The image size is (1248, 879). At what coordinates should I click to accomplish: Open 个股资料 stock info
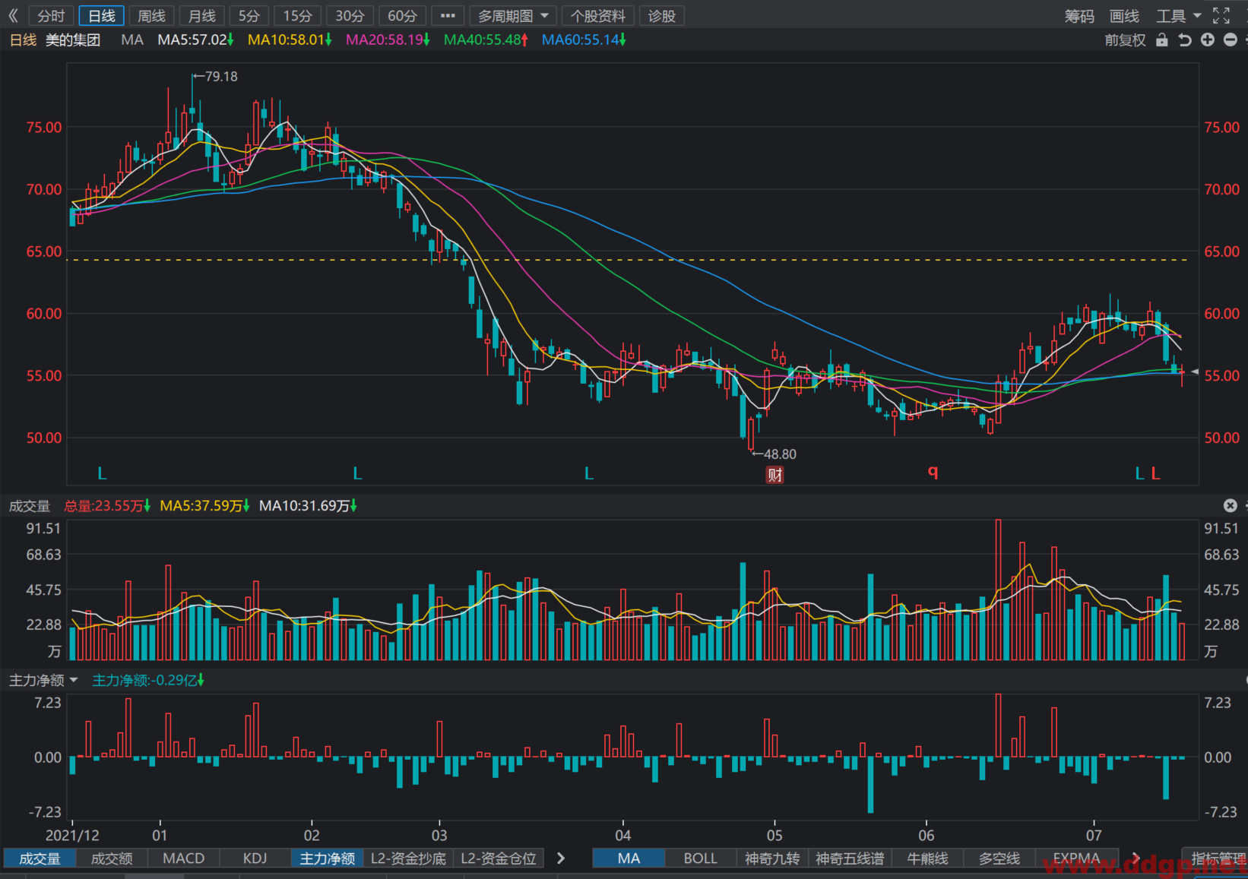pyautogui.click(x=598, y=16)
